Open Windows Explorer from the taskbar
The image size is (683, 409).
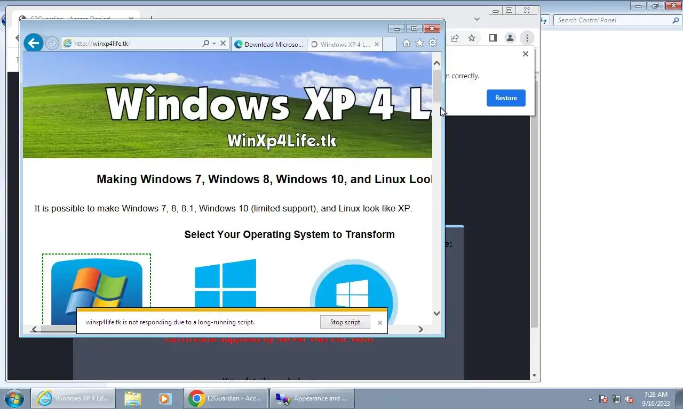tap(133, 398)
